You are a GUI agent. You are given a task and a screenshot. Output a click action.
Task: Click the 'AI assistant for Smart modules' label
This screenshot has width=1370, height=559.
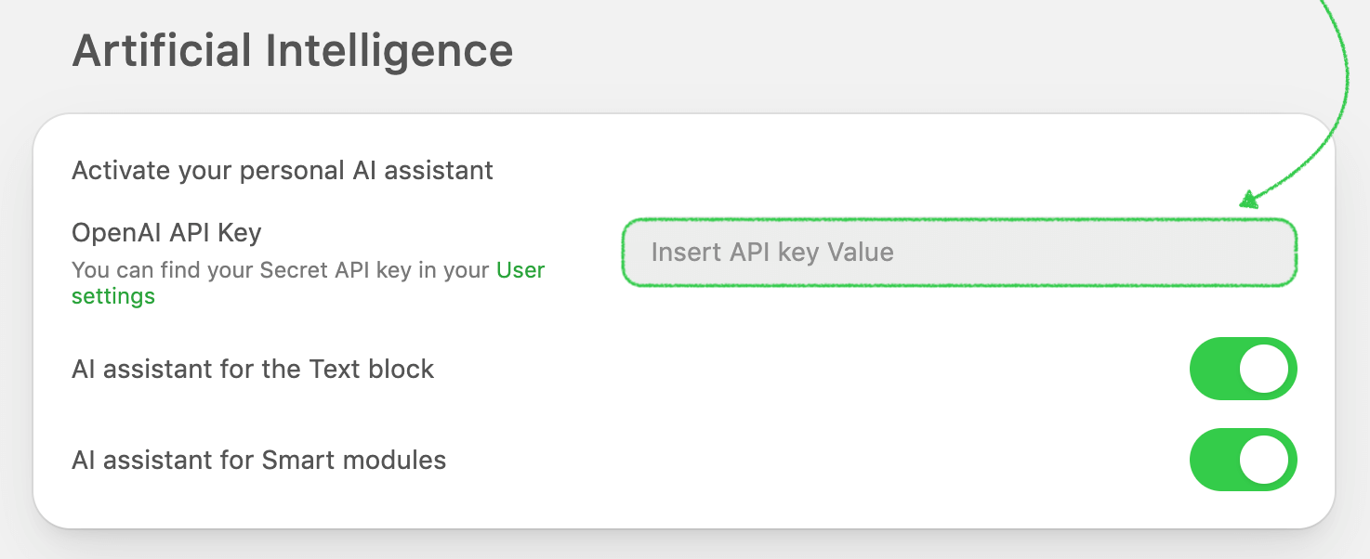259,460
